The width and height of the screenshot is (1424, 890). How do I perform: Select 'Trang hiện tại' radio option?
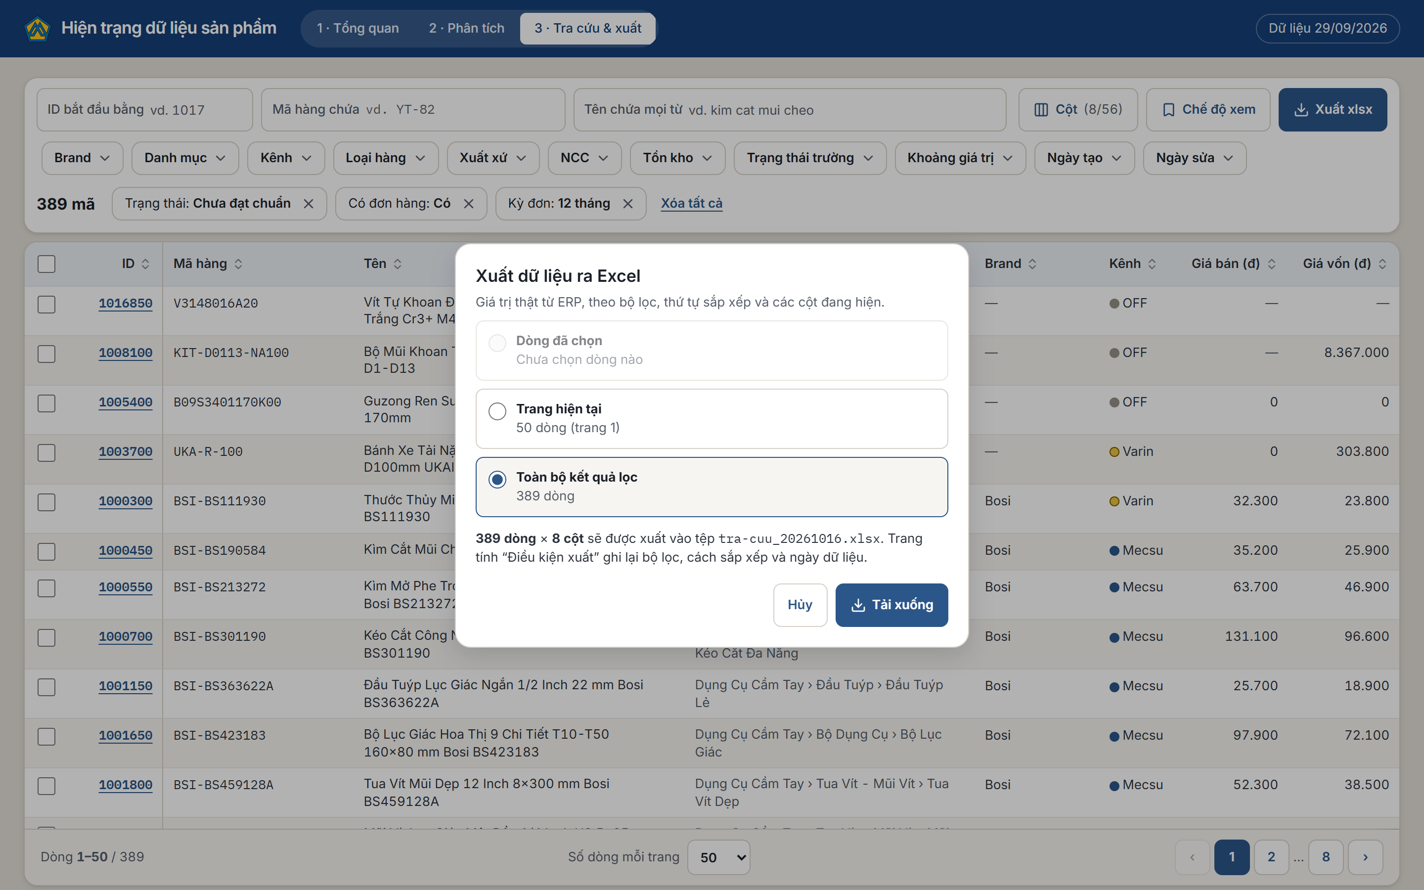tap(497, 411)
